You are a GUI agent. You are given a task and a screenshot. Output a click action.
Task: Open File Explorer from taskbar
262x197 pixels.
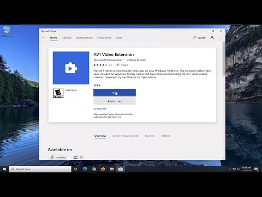click(111, 169)
